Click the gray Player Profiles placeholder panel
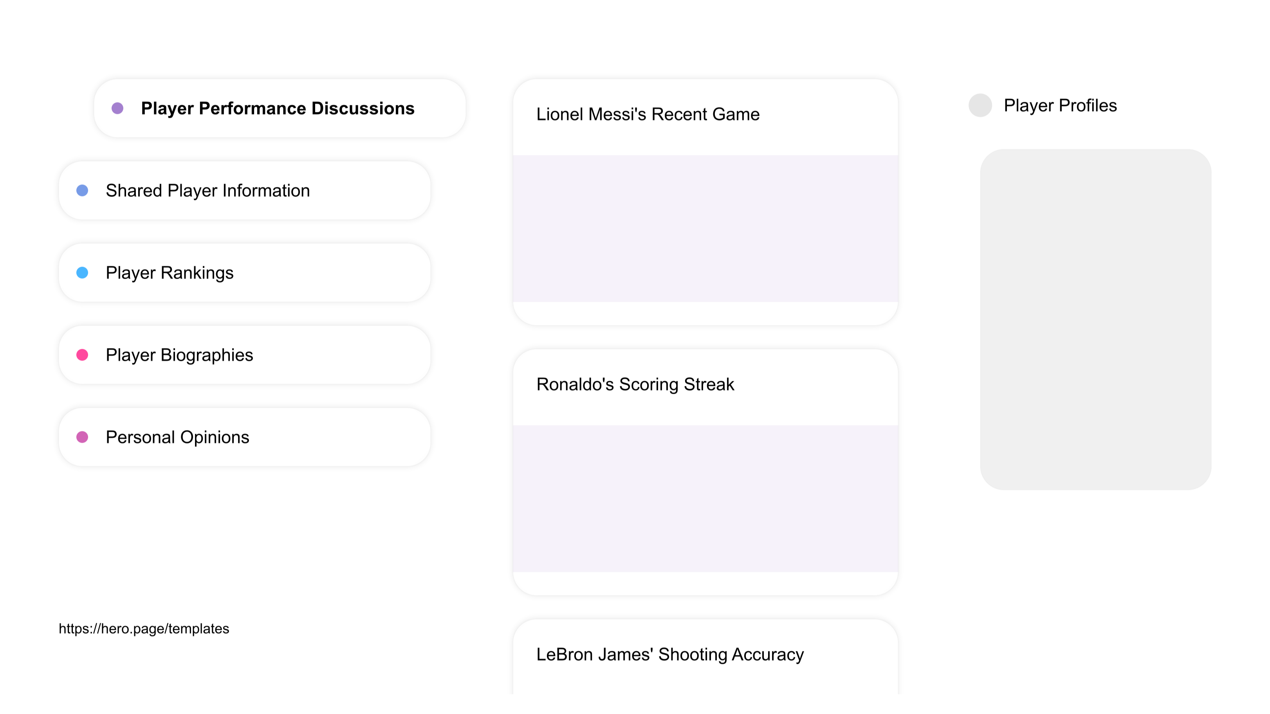1270x714 pixels. [x=1095, y=319]
